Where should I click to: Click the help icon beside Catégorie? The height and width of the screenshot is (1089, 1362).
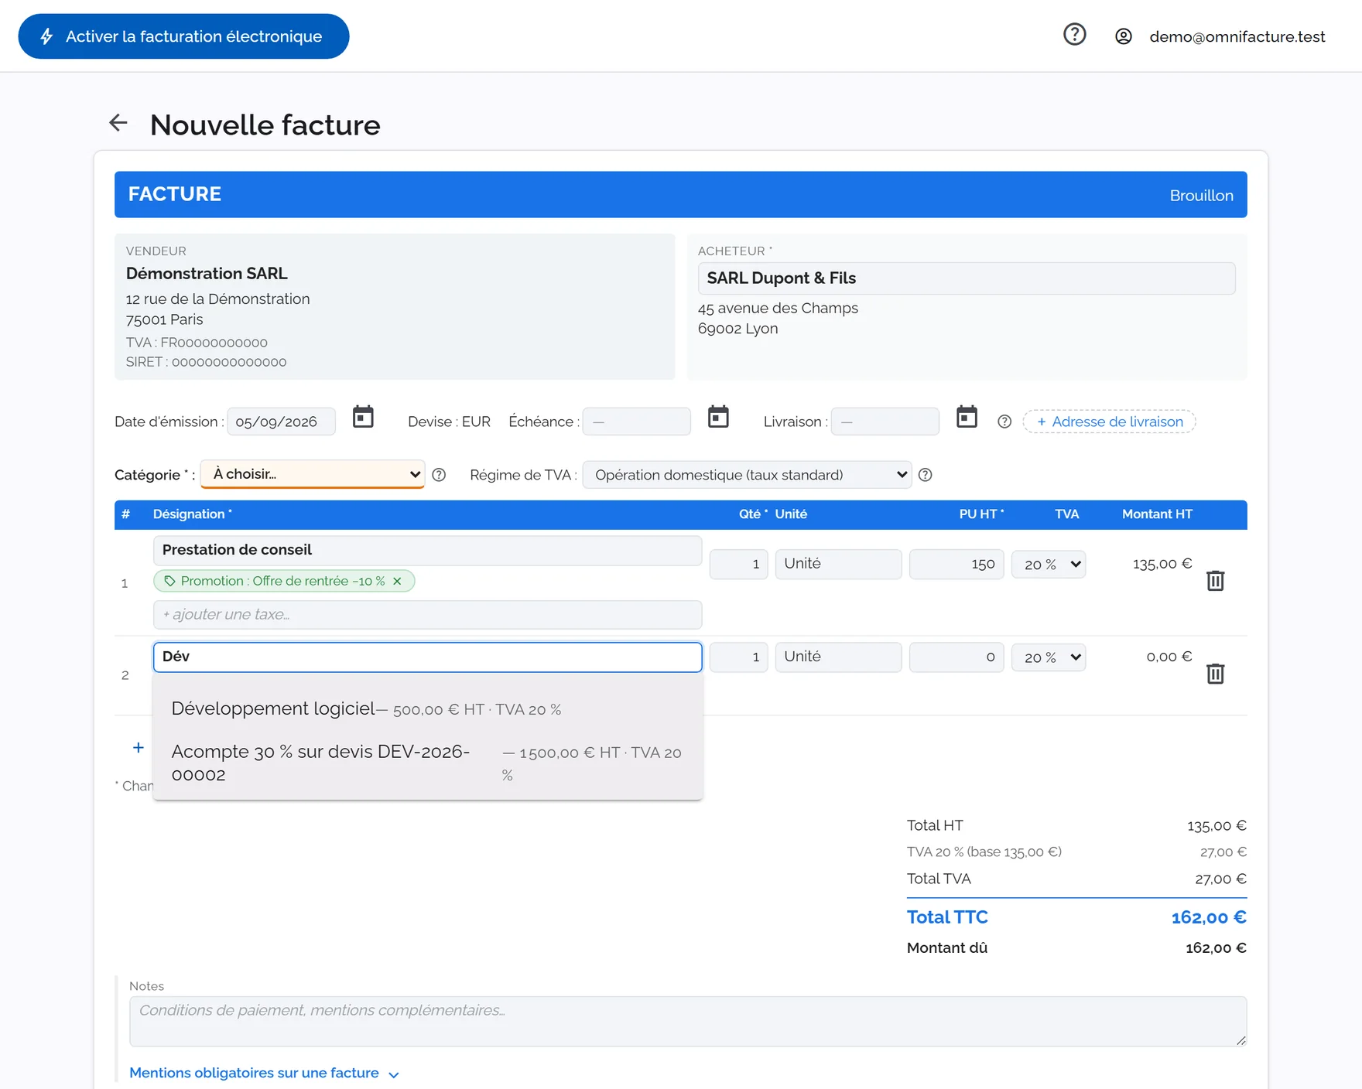pyautogui.click(x=439, y=475)
